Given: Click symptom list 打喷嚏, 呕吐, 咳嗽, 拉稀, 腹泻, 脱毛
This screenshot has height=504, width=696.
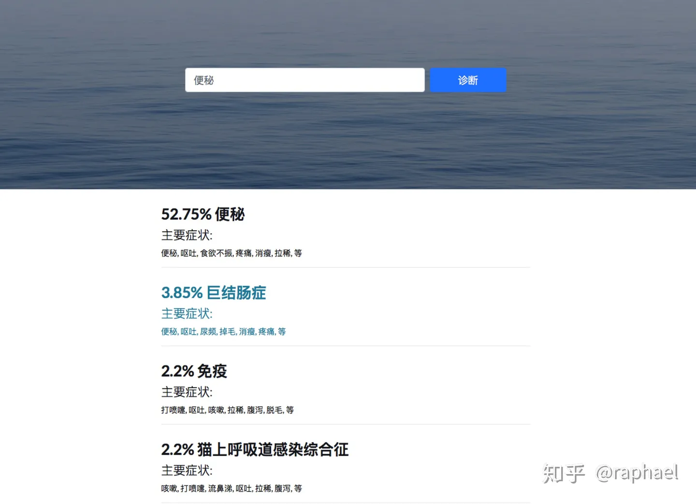Looking at the screenshot, I should pos(227,410).
